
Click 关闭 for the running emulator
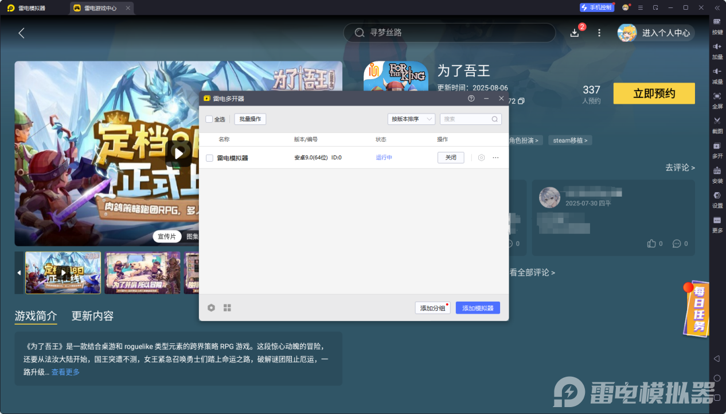tap(451, 158)
